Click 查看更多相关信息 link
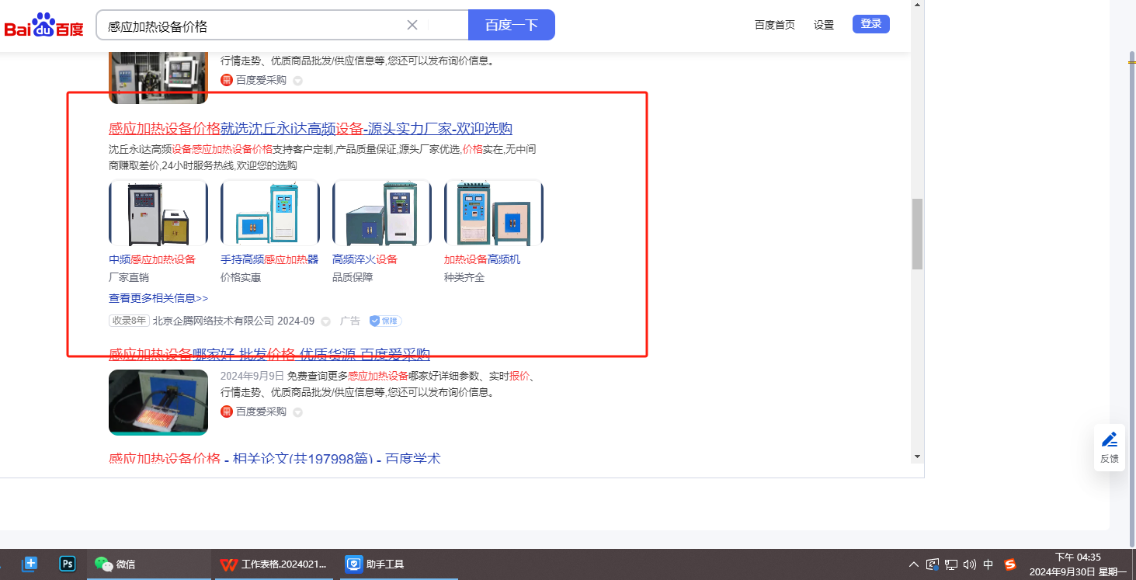Image resolution: width=1136 pixels, height=580 pixels. point(158,298)
